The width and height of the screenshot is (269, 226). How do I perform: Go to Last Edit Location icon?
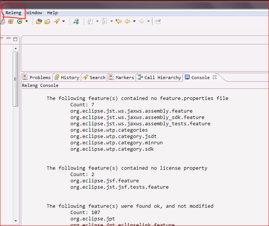[x=118, y=21]
